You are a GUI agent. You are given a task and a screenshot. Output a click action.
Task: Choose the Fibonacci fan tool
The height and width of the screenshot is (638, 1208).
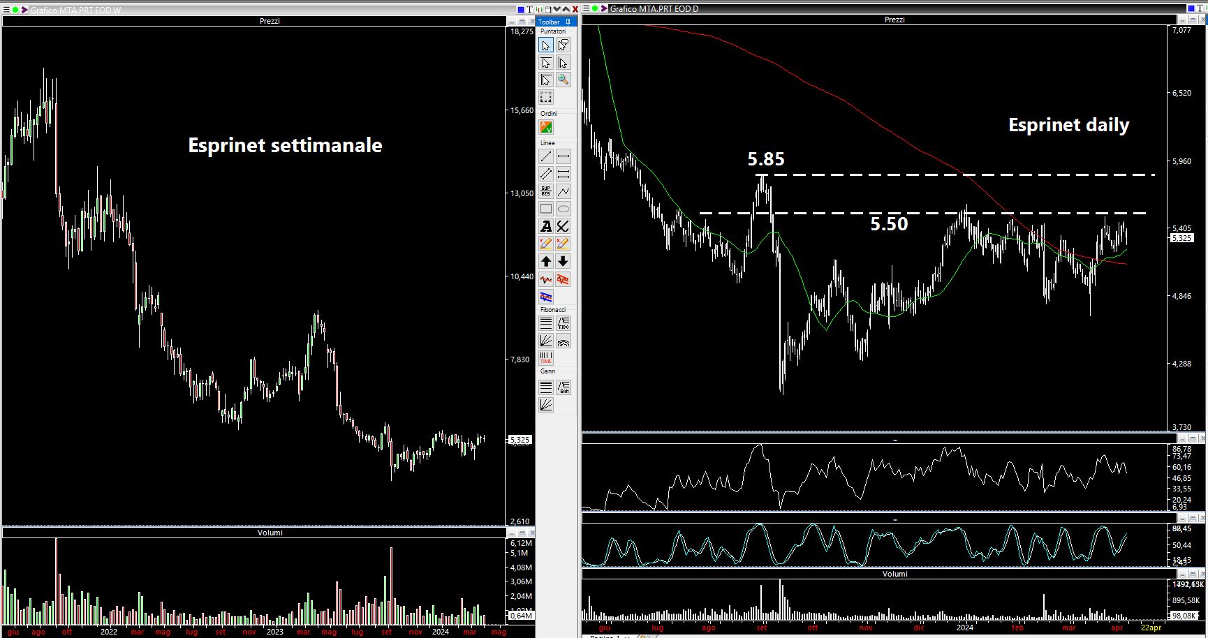[546, 341]
